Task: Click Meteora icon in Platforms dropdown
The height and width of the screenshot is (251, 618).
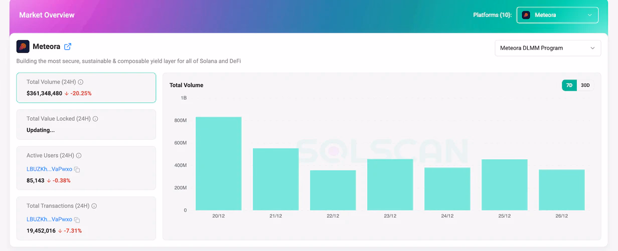Action: point(526,15)
